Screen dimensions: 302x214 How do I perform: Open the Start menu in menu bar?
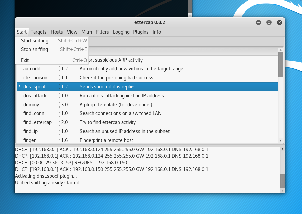21,32
